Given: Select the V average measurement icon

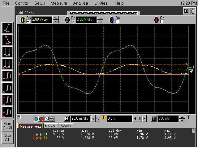Looking at the screenshot, I should [7, 112].
